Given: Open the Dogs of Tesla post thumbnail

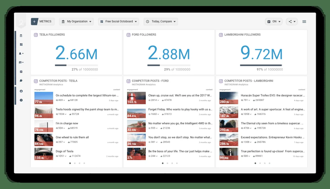Looking at the screenshot, I should 44,154.
